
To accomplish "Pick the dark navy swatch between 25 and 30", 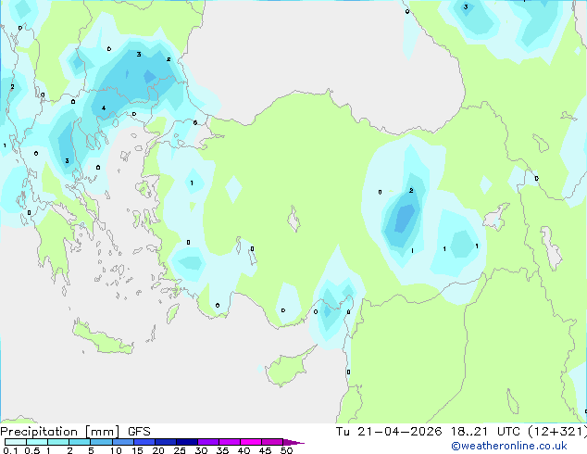I will click(x=187, y=442).
